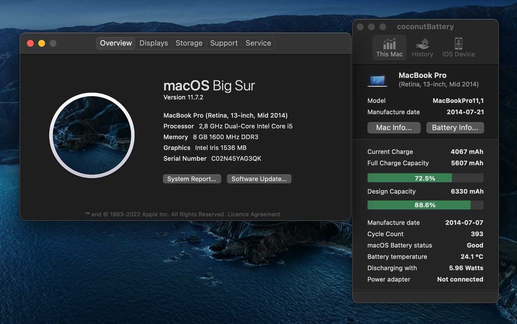This screenshot has width=517, height=324.
Task: Click the model value MacBookPro11,1
Action: pos(458,100)
